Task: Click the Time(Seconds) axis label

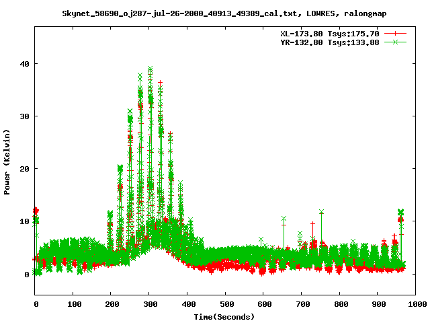Action: tap(224, 317)
